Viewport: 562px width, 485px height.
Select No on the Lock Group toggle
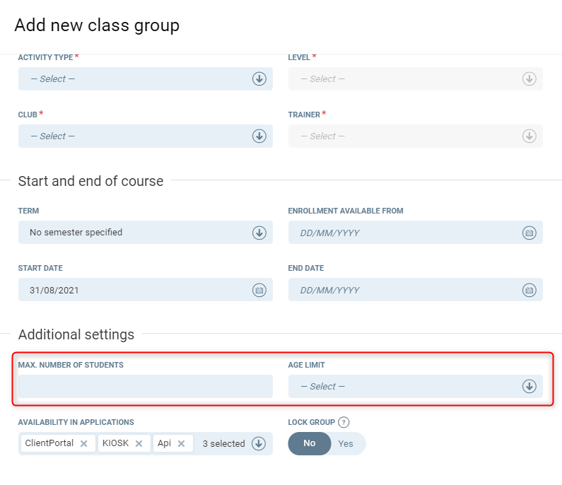click(x=309, y=444)
